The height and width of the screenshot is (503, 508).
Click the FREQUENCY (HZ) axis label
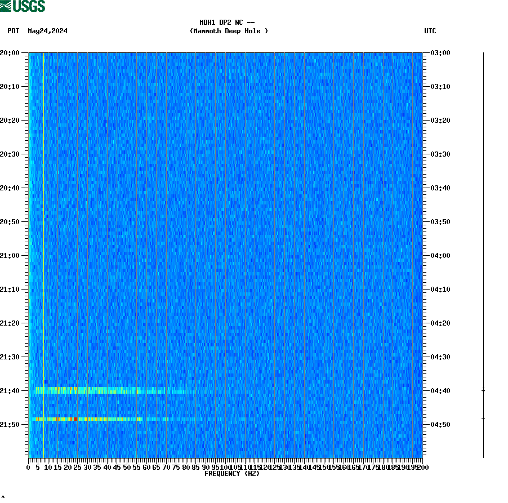point(232,474)
